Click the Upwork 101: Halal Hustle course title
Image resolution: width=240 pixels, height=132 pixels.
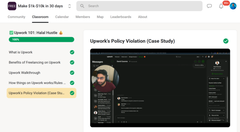coord(36,33)
